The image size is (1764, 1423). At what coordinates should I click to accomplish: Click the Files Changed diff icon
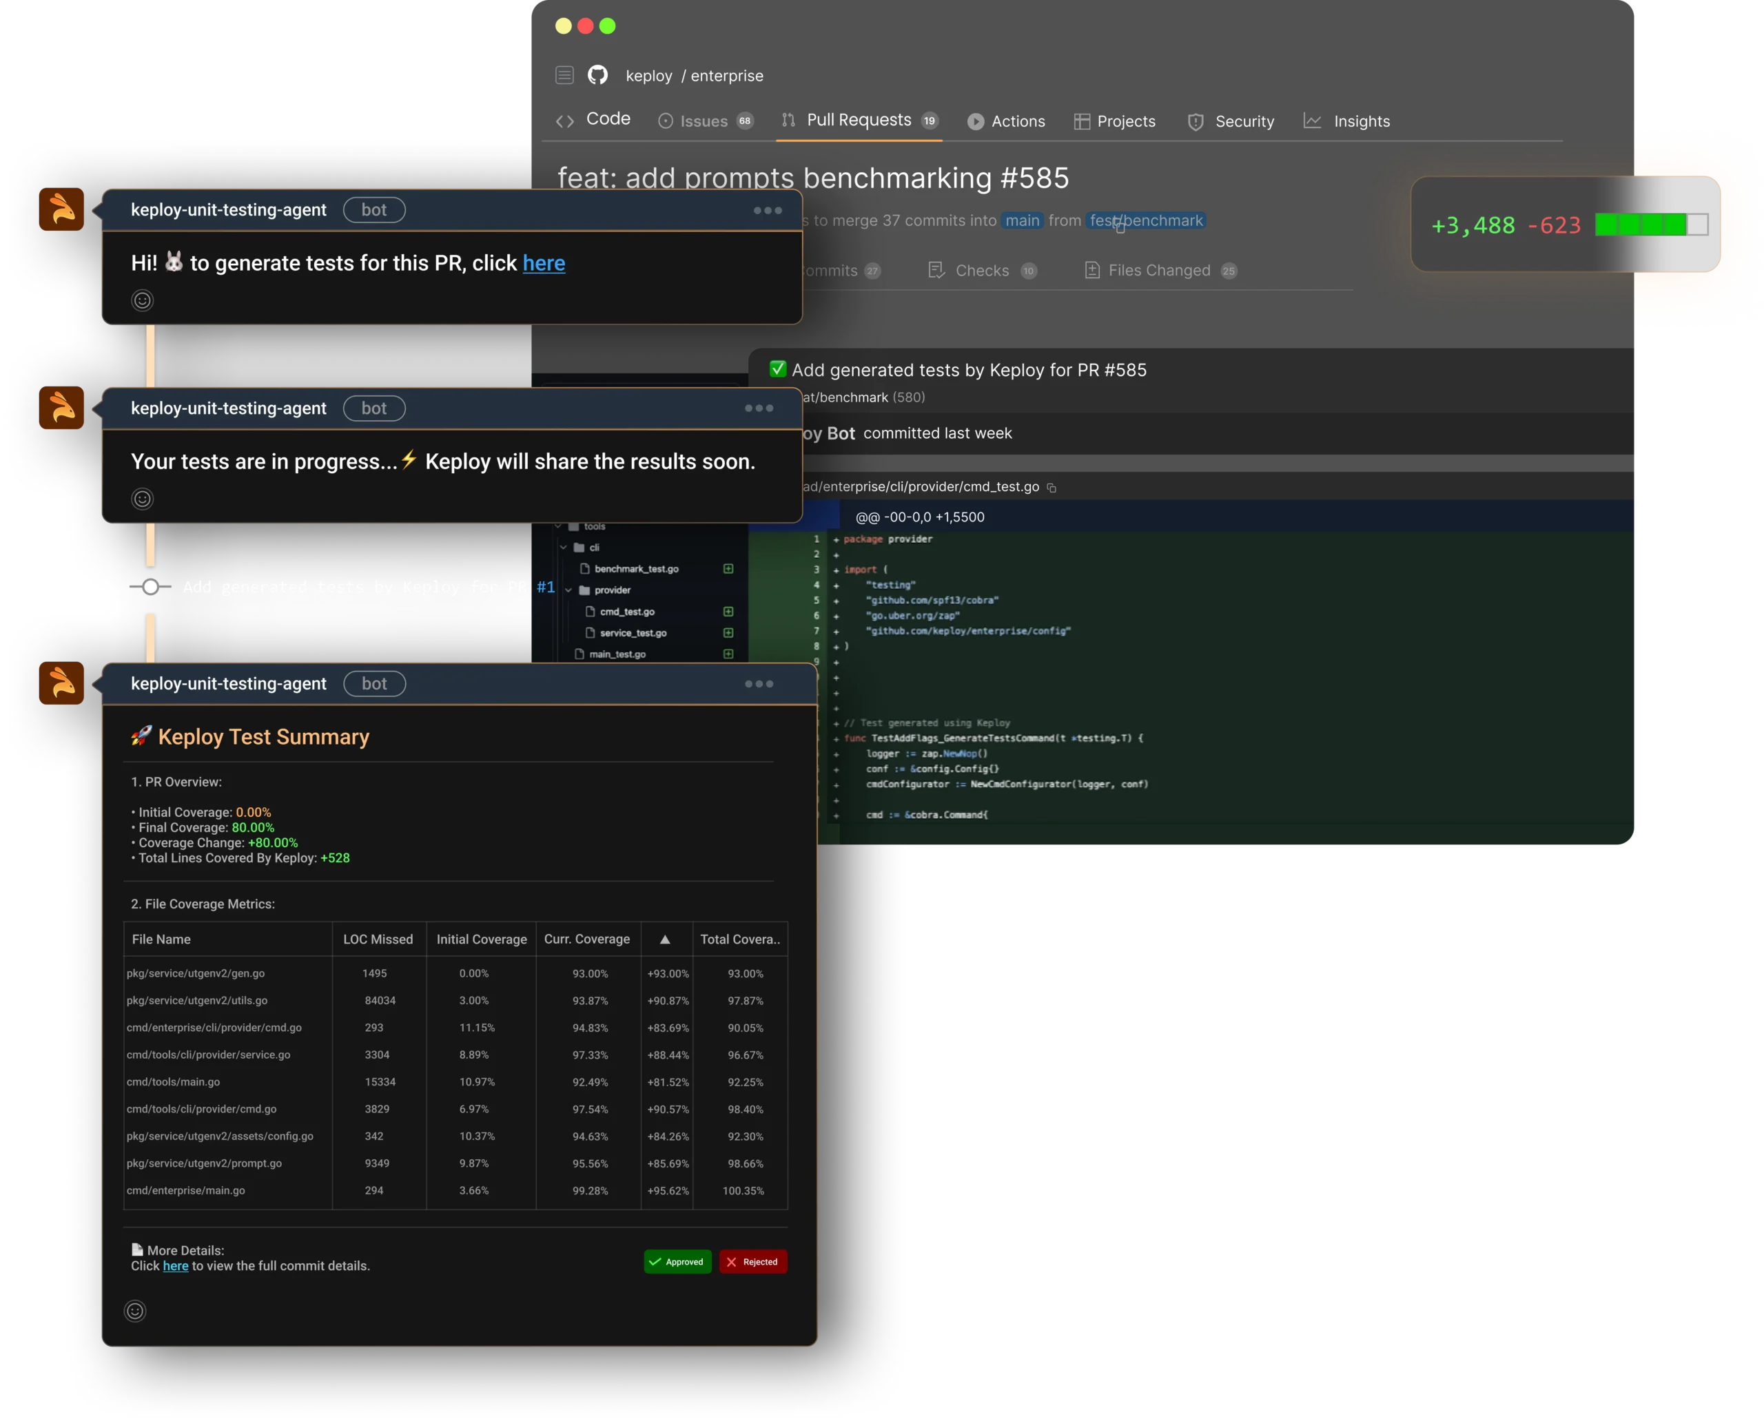[x=1091, y=270]
